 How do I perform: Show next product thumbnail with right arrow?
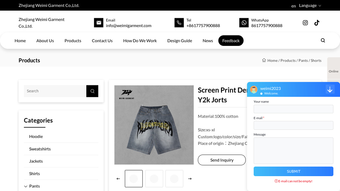click(190, 179)
